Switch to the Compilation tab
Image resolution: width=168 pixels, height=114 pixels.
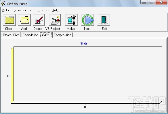pyautogui.click(x=30, y=35)
